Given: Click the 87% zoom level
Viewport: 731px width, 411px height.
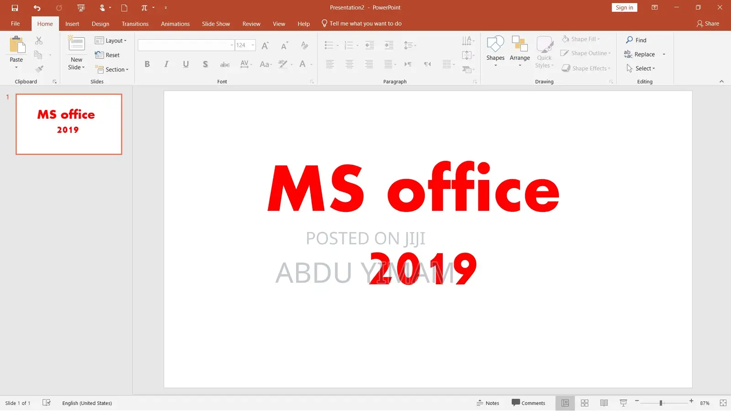Looking at the screenshot, I should pos(705,403).
